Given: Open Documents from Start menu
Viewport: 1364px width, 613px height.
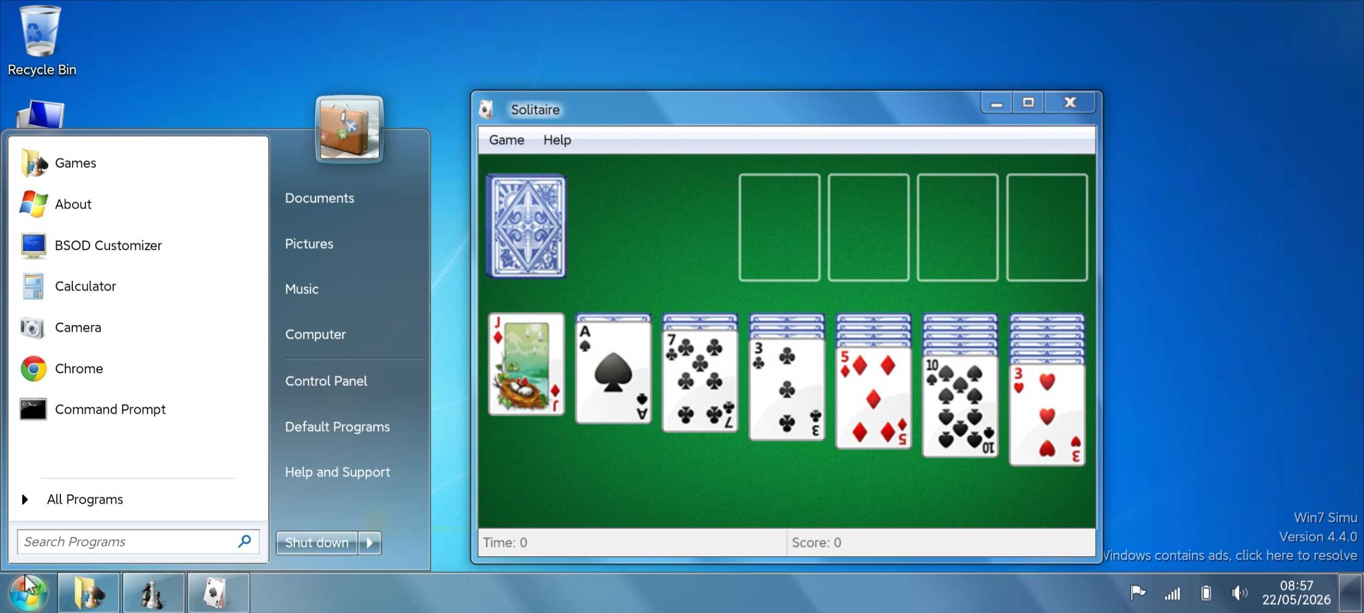Looking at the screenshot, I should tap(319, 198).
